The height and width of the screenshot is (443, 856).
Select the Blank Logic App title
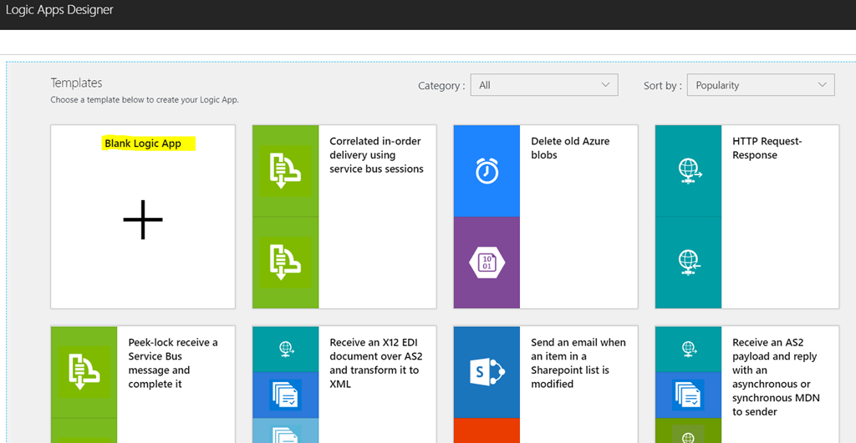pos(143,143)
